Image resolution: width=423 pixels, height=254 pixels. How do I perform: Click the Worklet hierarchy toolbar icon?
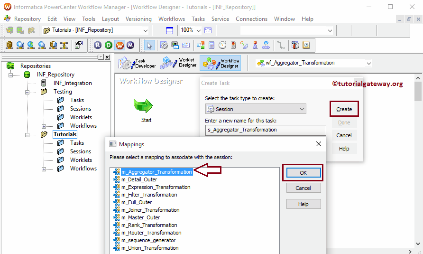[x=266, y=46]
